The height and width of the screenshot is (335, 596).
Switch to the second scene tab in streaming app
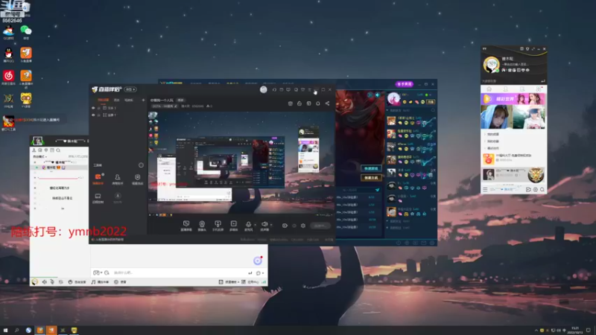117,100
